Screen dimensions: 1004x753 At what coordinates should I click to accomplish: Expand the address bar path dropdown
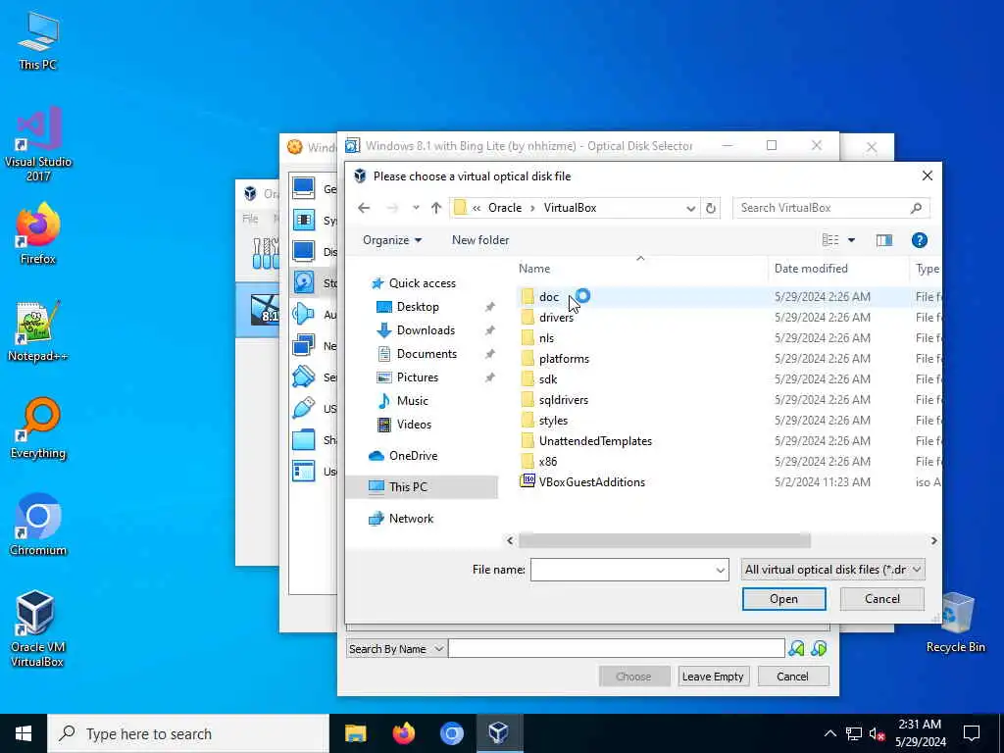pos(690,208)
